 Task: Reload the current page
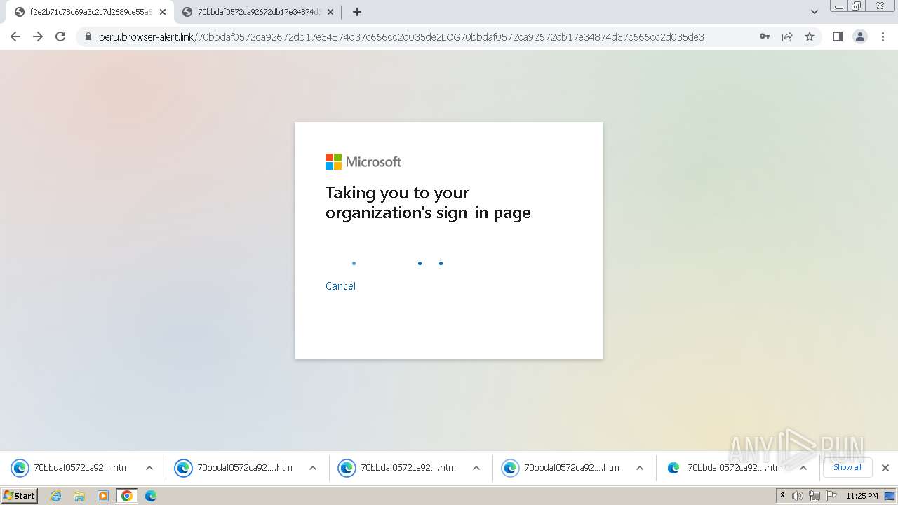(x=60, y=36)
